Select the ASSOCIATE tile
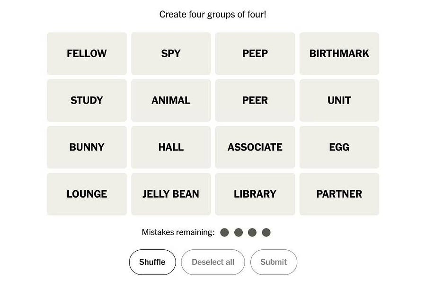Image resolution: width=426 pixels, height=298 pixels. click(x=255, y=147)
